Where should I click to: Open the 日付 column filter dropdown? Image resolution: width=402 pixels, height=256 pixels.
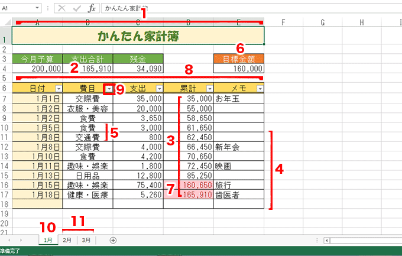pyautogui.click(x=57, y=88)
